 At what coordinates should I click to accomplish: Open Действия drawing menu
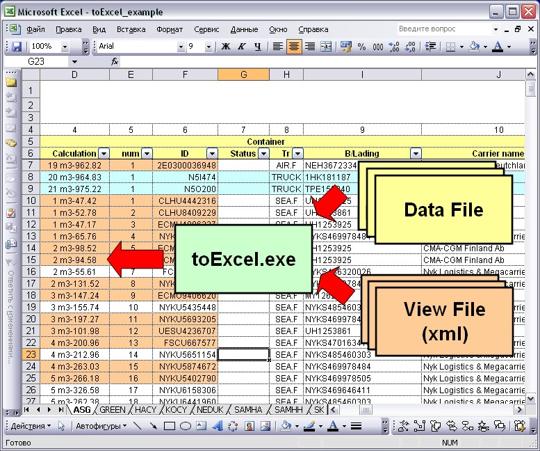(x=31, y=426)
